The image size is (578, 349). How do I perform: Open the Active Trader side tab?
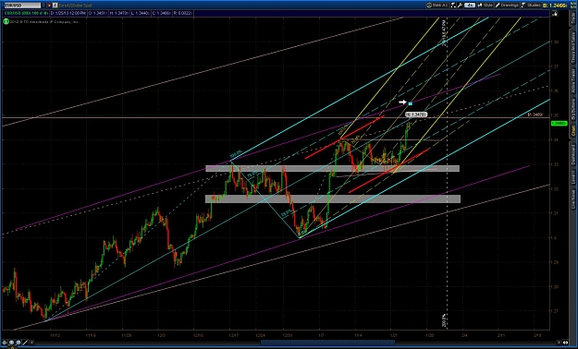(573, 81)
